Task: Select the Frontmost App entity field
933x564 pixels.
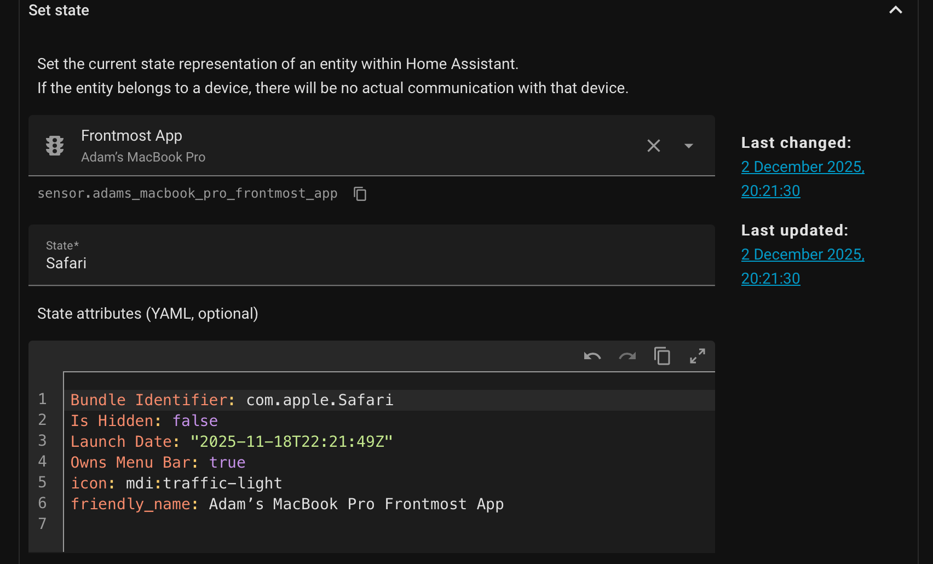Action: (x=329, y=146)
